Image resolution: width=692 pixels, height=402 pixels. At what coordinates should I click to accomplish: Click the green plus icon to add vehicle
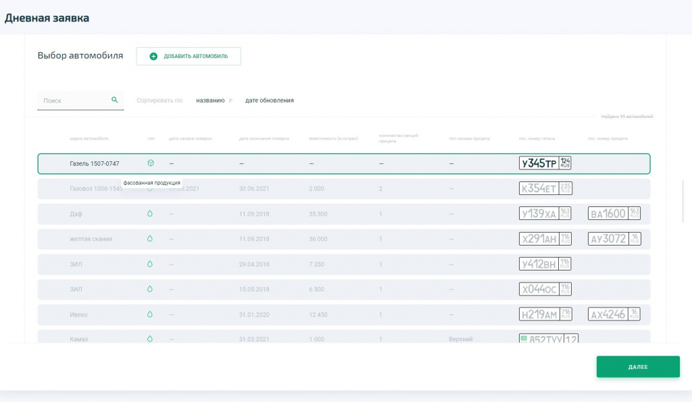153,57
